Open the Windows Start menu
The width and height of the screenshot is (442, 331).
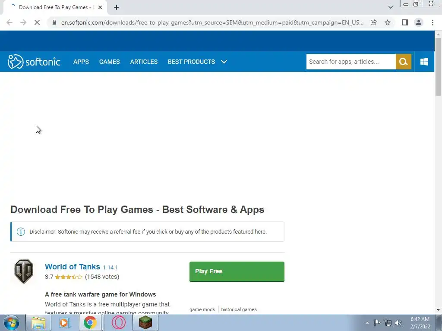12,322
